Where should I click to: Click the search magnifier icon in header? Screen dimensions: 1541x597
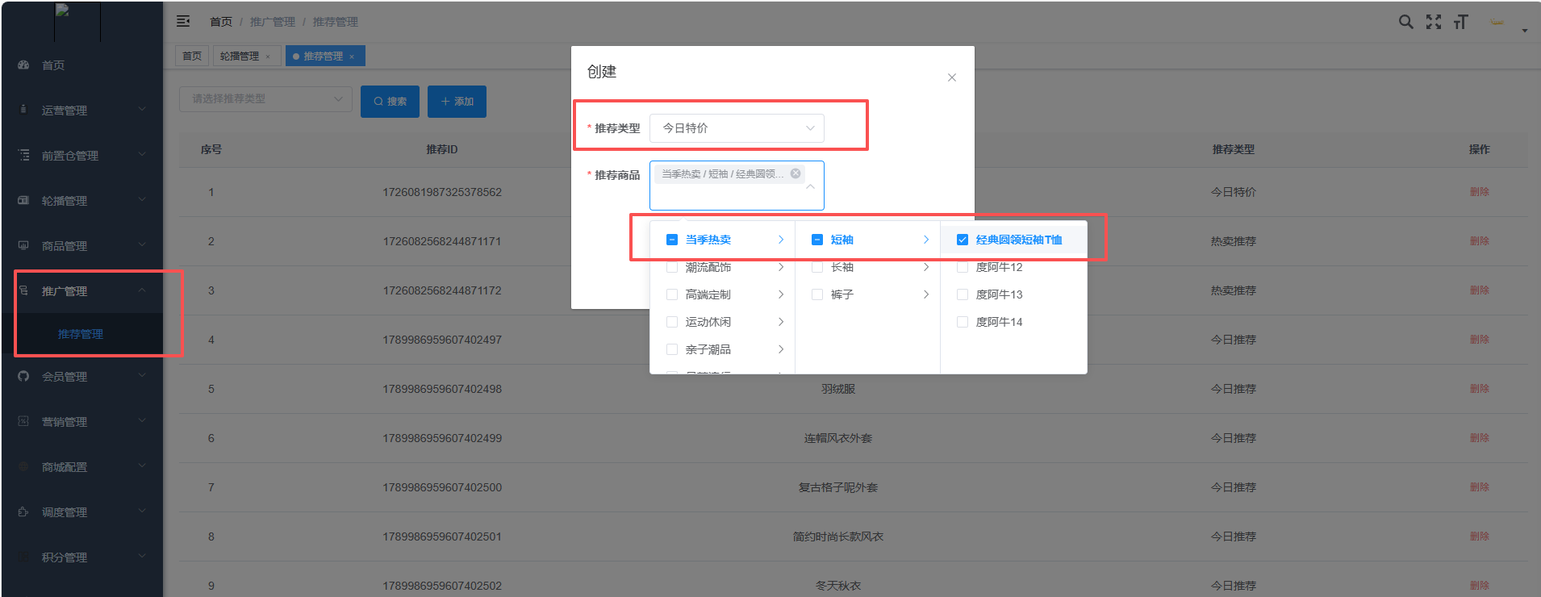[x=1405, y=22]
